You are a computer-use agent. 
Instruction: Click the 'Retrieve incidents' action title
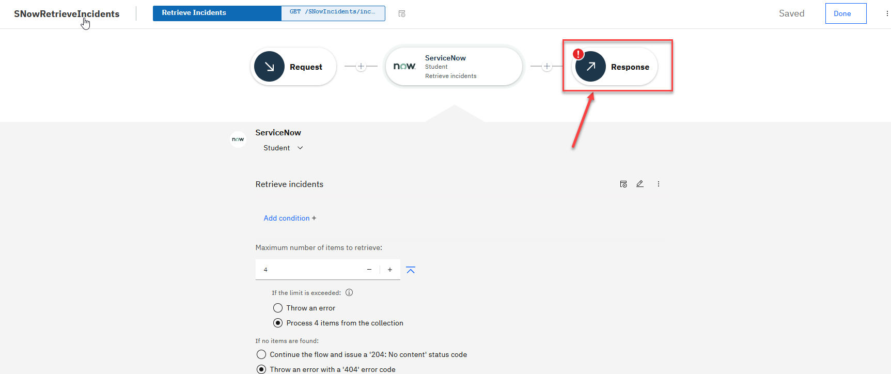click(x=289, y=184)
